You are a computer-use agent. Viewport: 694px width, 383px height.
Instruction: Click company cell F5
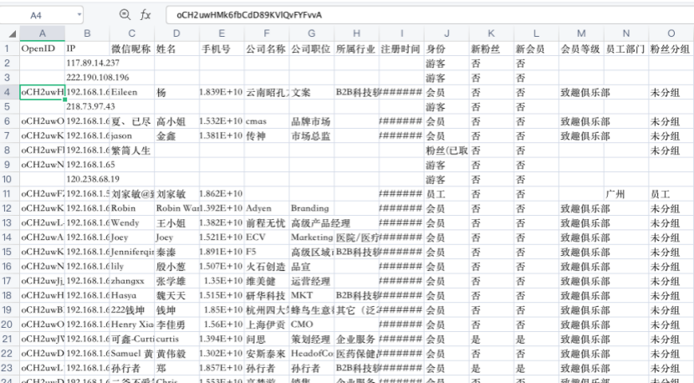tap(267, 252)
